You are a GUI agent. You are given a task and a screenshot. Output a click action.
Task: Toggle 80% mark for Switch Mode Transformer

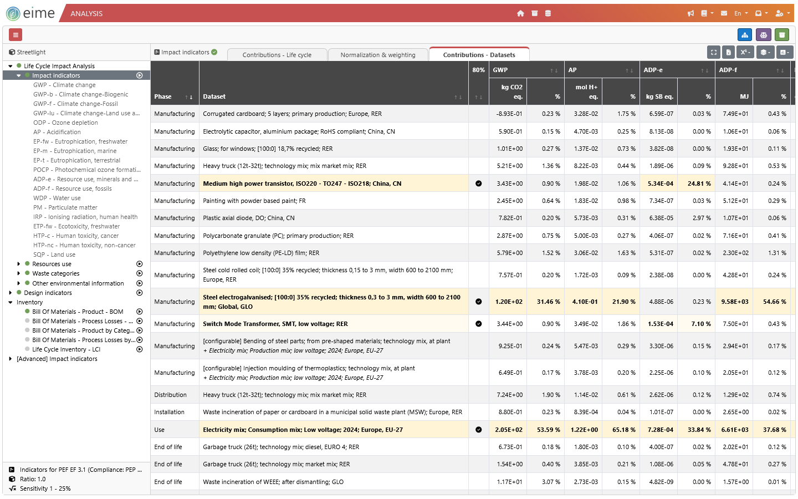(x=478, y=324)
